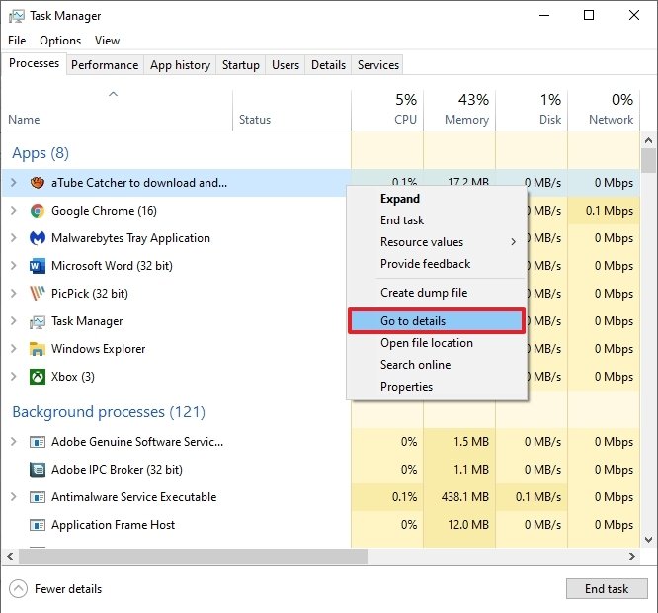Expand the Google Chrome (16) group
This screenshot has width=658, height=613.
[14, 211]
